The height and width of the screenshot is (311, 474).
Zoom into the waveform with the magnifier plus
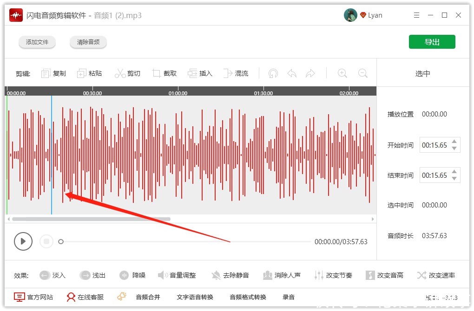point(342,73)
